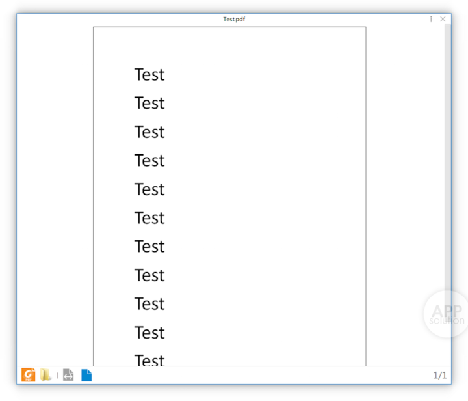Open the three-dot more options menu
The width and height of the screenshot is (468, 401).
(x=431, y=19)
